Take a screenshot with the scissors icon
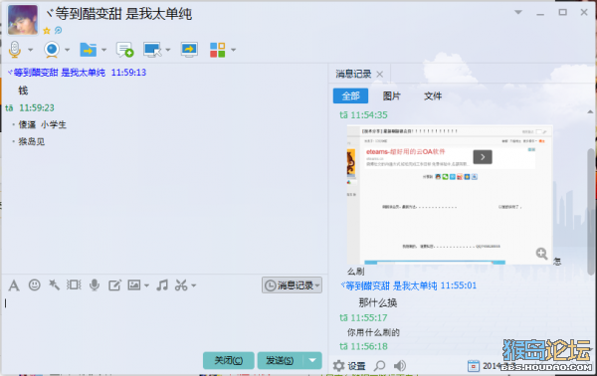 pos(181,285)
